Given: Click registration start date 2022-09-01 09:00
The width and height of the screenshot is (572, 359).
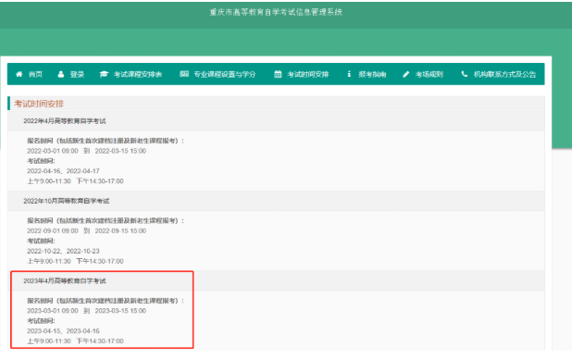Looking at the screenshot, I should coord(53,231).
